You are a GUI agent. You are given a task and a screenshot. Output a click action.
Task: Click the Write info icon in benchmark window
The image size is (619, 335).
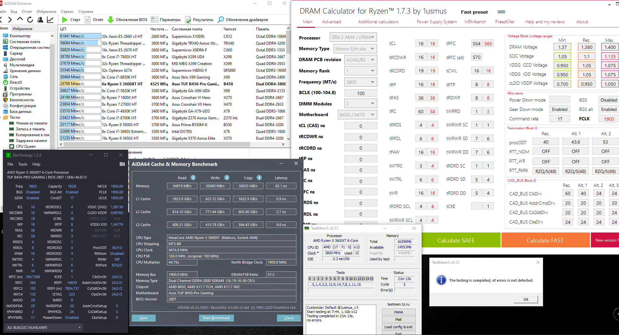(x=227, y=178)
